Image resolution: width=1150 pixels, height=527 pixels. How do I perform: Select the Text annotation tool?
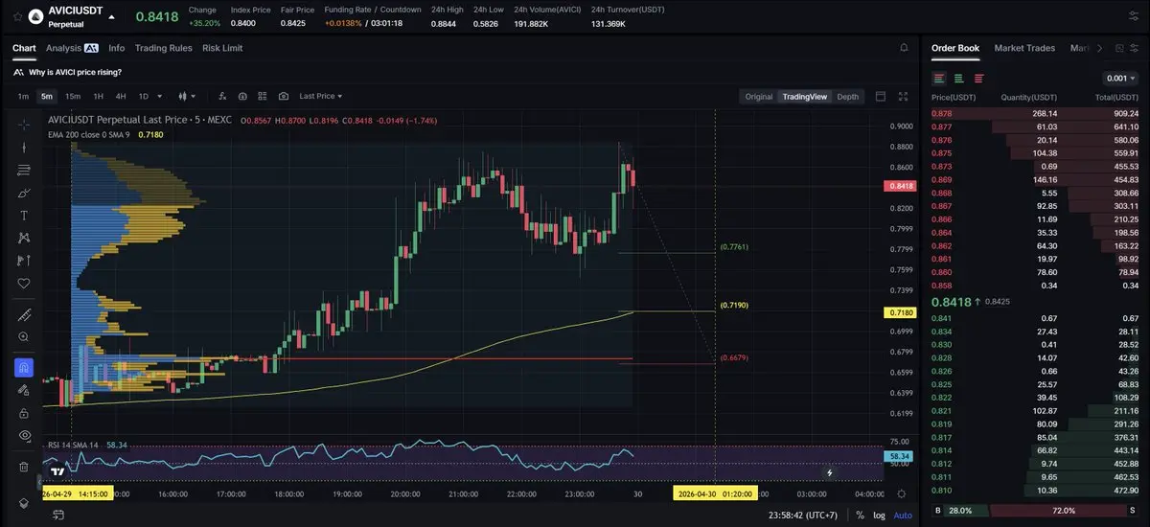pos(24,216)
